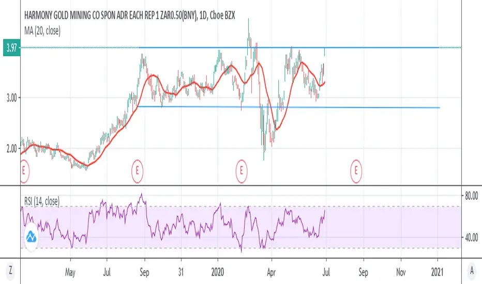The image size is (482, 284).
Task: Click the 2021 label on time axis
Action: click(x=437, y=272)
